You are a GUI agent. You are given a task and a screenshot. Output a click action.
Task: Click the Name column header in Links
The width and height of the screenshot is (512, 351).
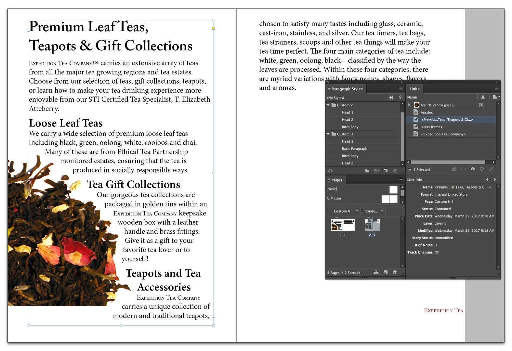(412, 97)
